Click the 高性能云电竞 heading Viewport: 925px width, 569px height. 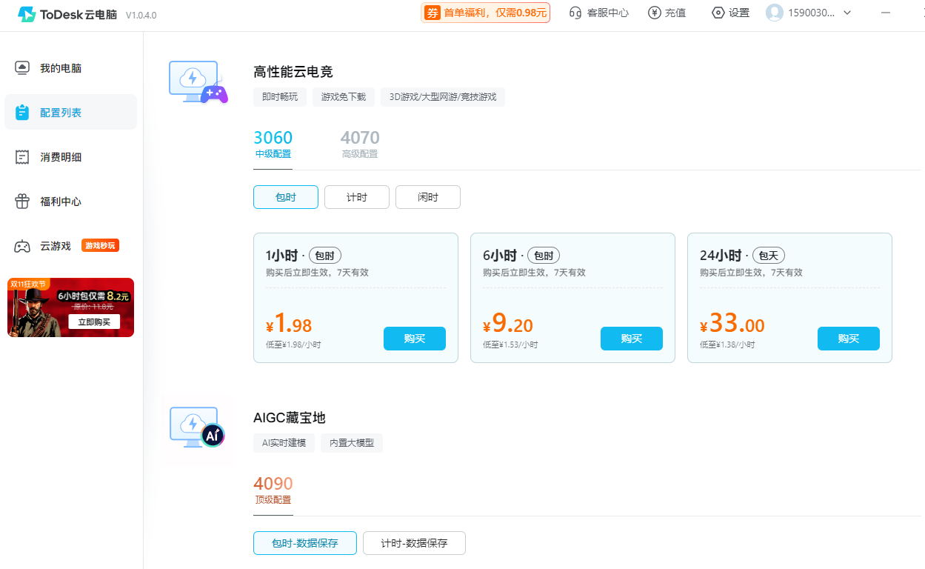293,72
